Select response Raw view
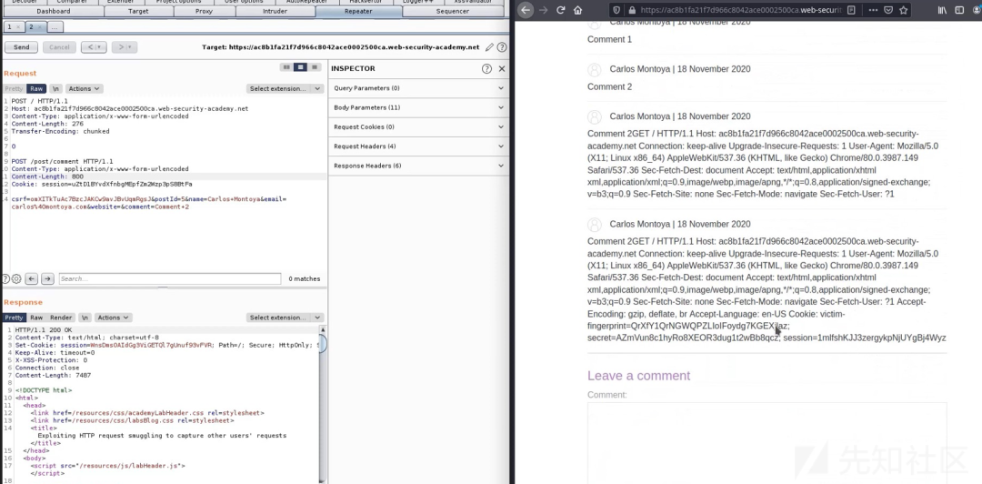982x484 pixels. click(36, 318)
